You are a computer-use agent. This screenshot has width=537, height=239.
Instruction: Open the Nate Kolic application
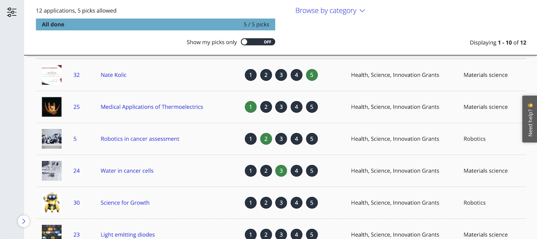(113, 75)
